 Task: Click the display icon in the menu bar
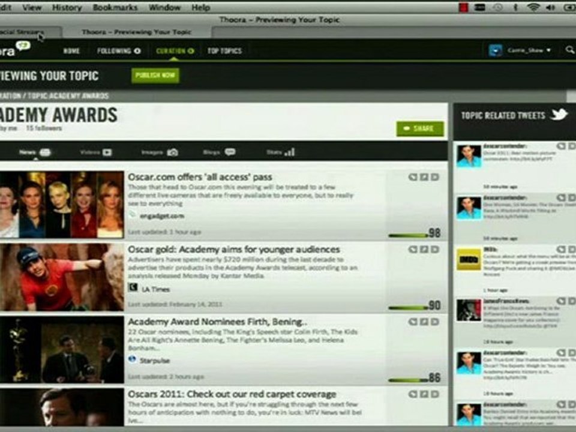click(480, 7)
